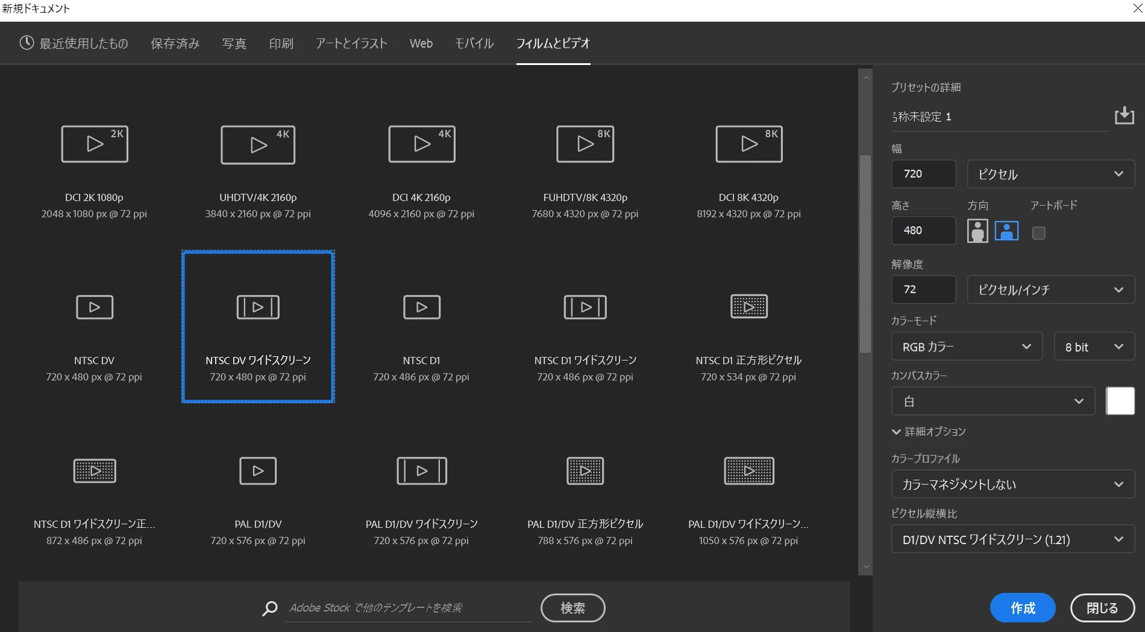This screenshot has width=1145, height=632.
Task: Set portrait orientation
Action: (977, 231)
